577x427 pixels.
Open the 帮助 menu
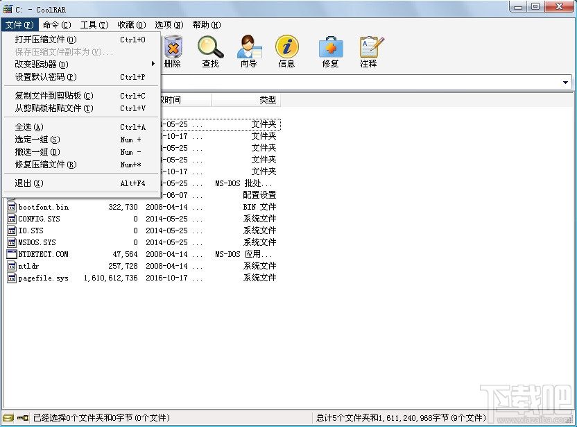(205, 24)
